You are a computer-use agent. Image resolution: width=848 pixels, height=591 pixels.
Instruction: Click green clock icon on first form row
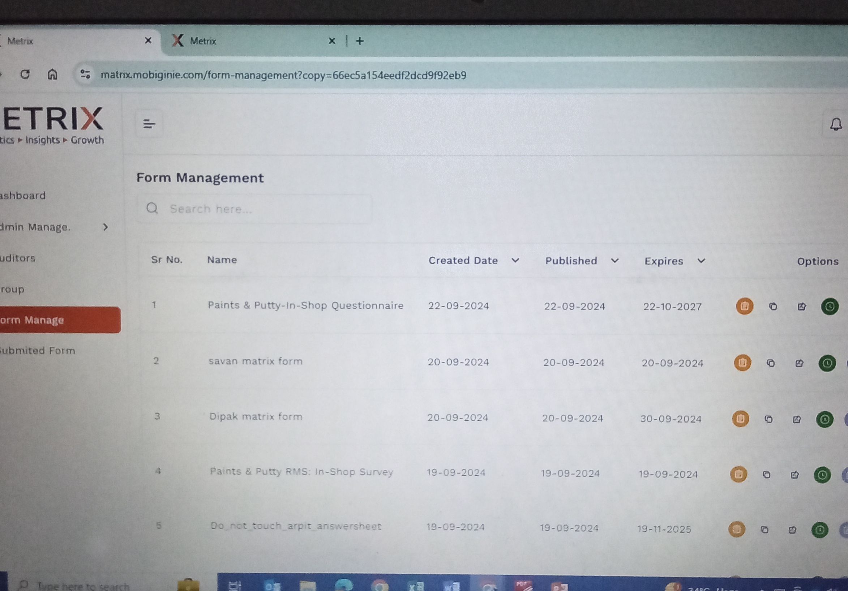(830, 307)
